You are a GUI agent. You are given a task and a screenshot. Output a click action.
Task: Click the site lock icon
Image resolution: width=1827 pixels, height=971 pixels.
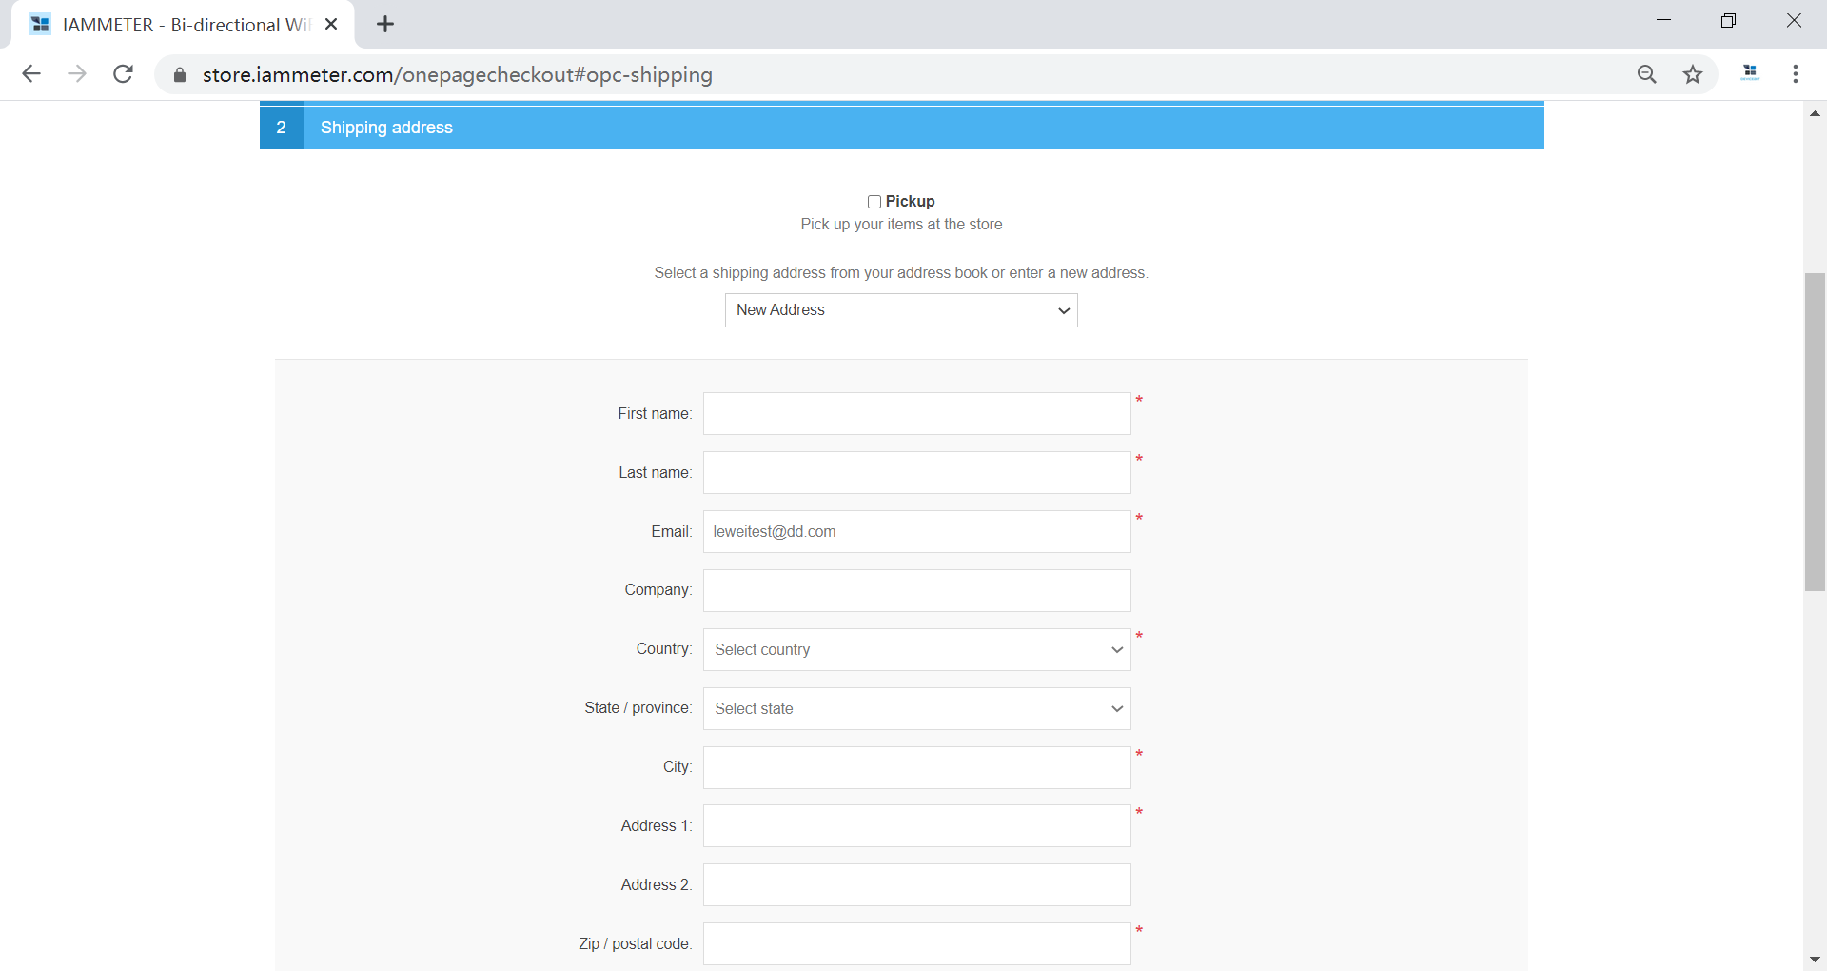point(180,75)
